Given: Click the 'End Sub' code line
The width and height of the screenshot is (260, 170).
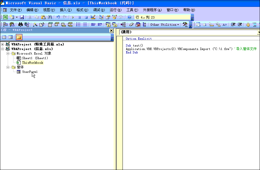Looking at the screenshot, I should pos(132,53).
